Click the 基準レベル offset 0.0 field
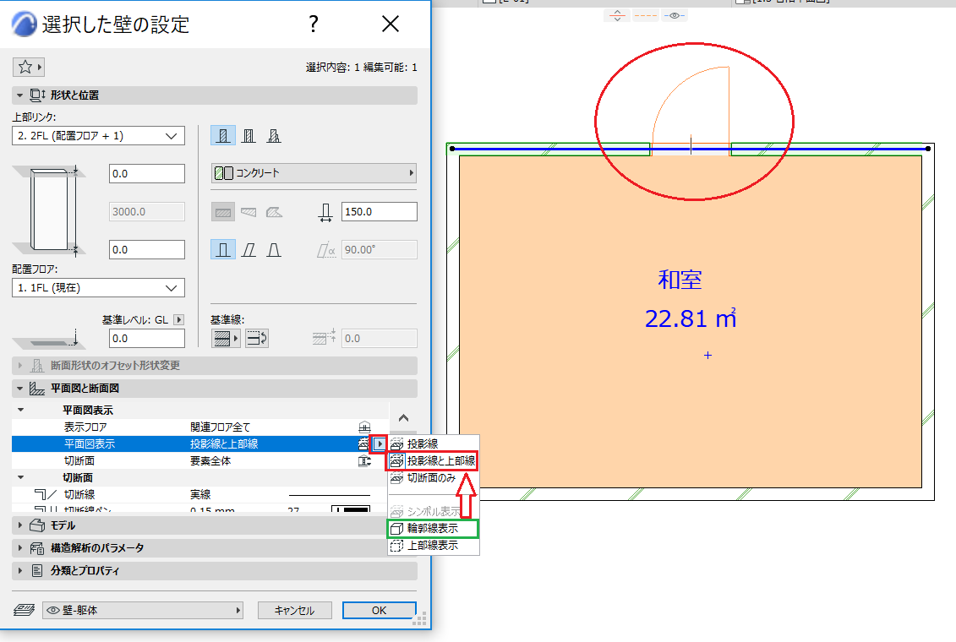The image size is (956, 642). coord(147,338)
